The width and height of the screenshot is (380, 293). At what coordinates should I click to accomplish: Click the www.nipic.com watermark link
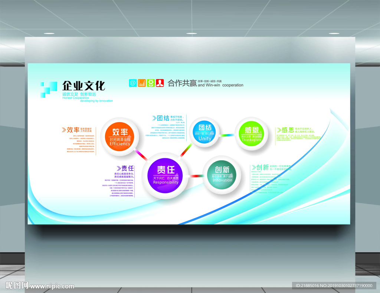52,286
